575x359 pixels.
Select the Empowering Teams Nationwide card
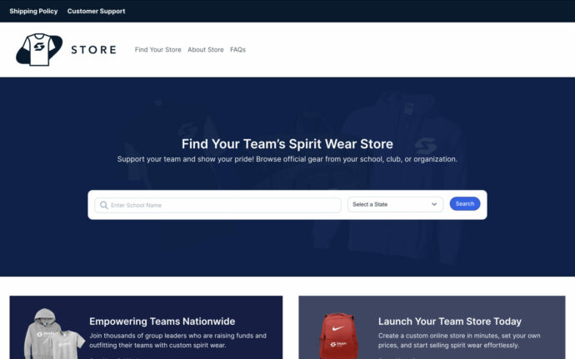[146, 327]
